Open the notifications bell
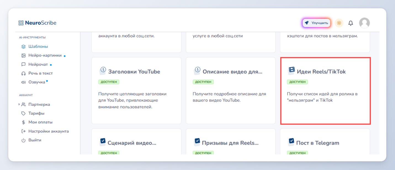The width and height of the screenshot is (395, 170). (351, 23)
